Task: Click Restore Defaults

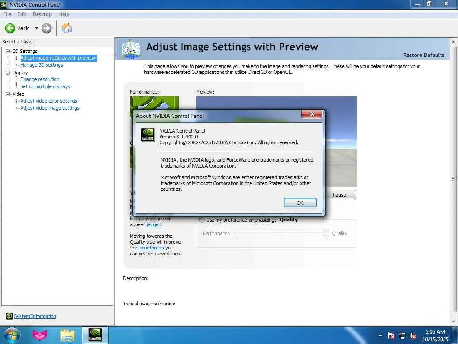Action: click(424, 55)
